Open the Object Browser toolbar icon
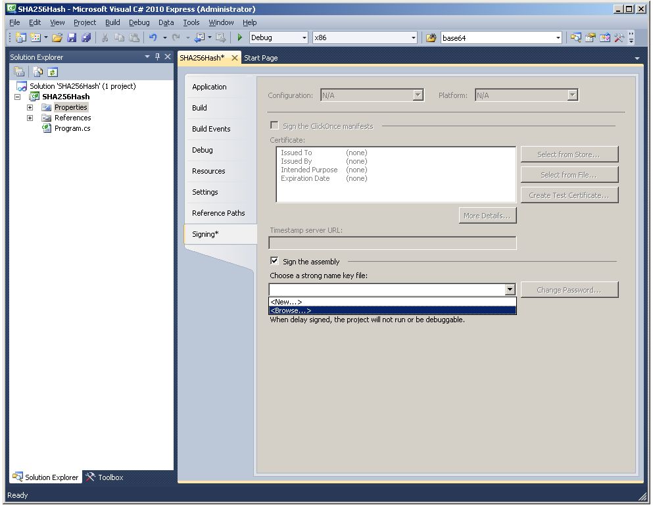This screenshot has width=653, height=507. coord(605,38)
